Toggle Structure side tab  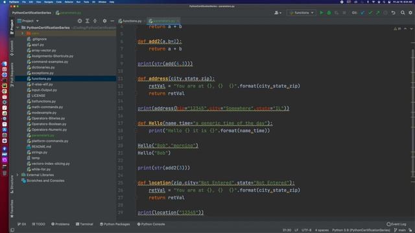tap(12, 184)
